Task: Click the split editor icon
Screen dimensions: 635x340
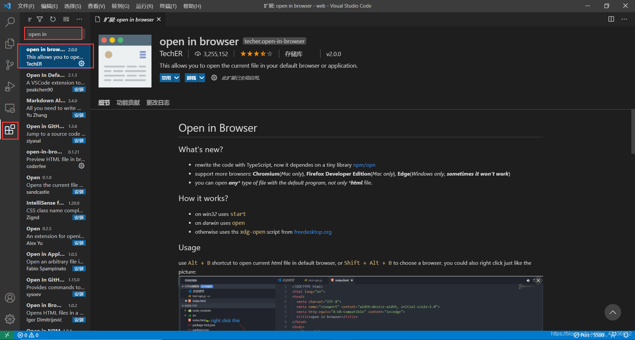Action: tap(611, 19)
